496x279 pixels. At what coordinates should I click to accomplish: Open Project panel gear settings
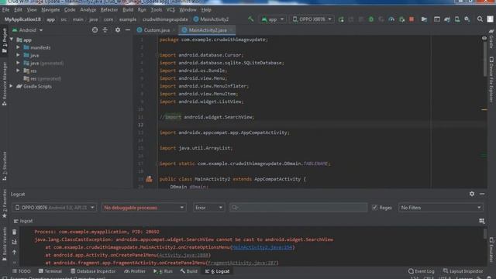[118, 30]
